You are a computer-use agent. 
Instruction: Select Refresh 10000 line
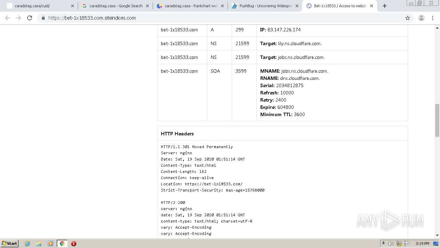(277, 93)
